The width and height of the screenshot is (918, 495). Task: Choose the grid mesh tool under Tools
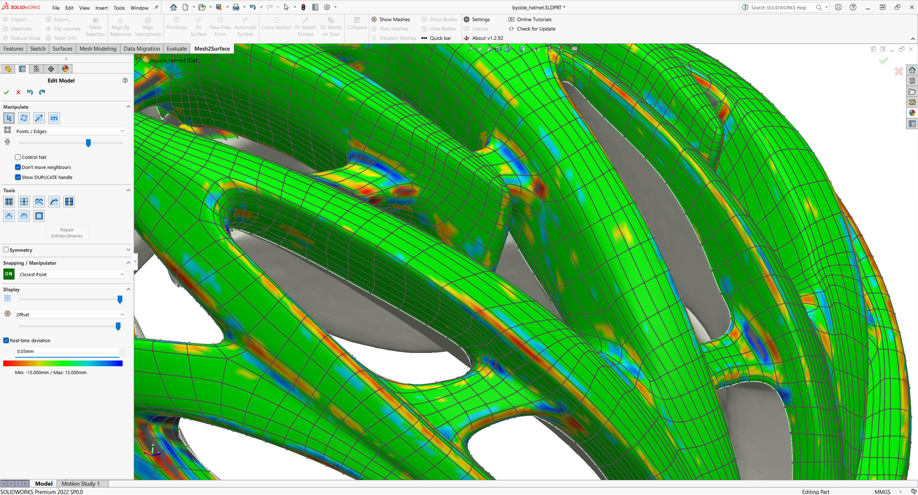point(9,202)
